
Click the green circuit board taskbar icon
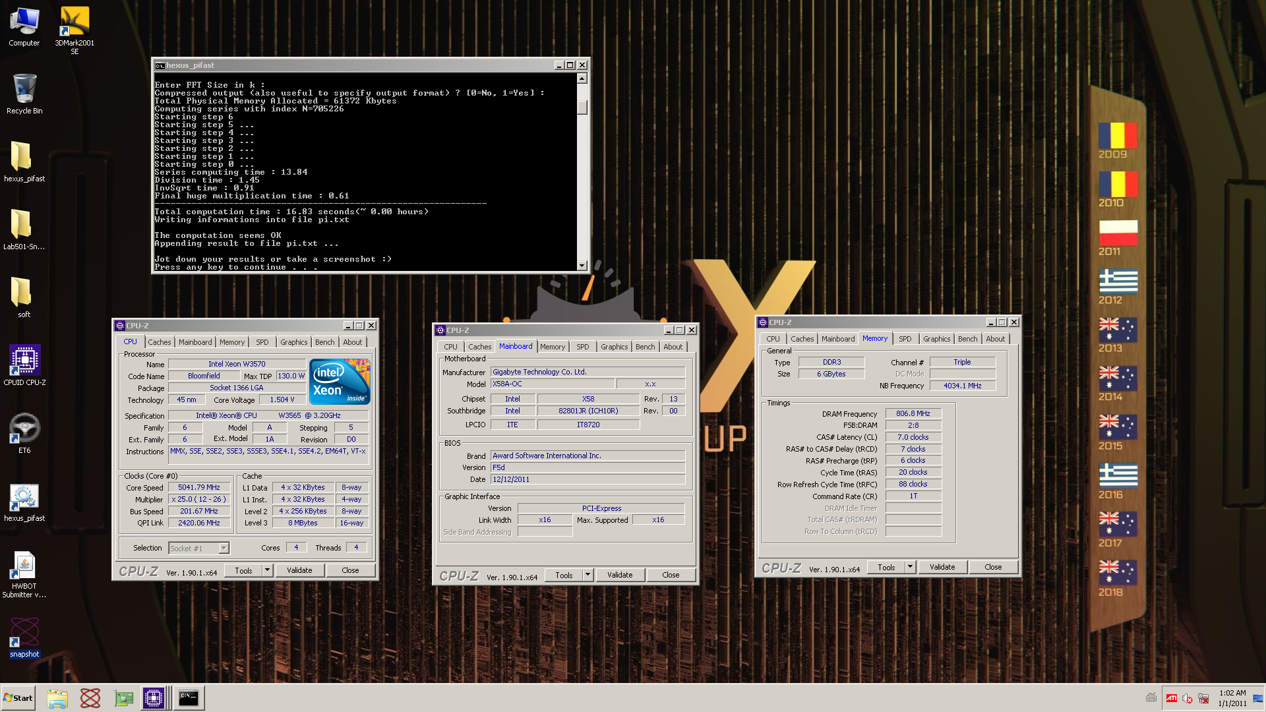click(123, 698)
